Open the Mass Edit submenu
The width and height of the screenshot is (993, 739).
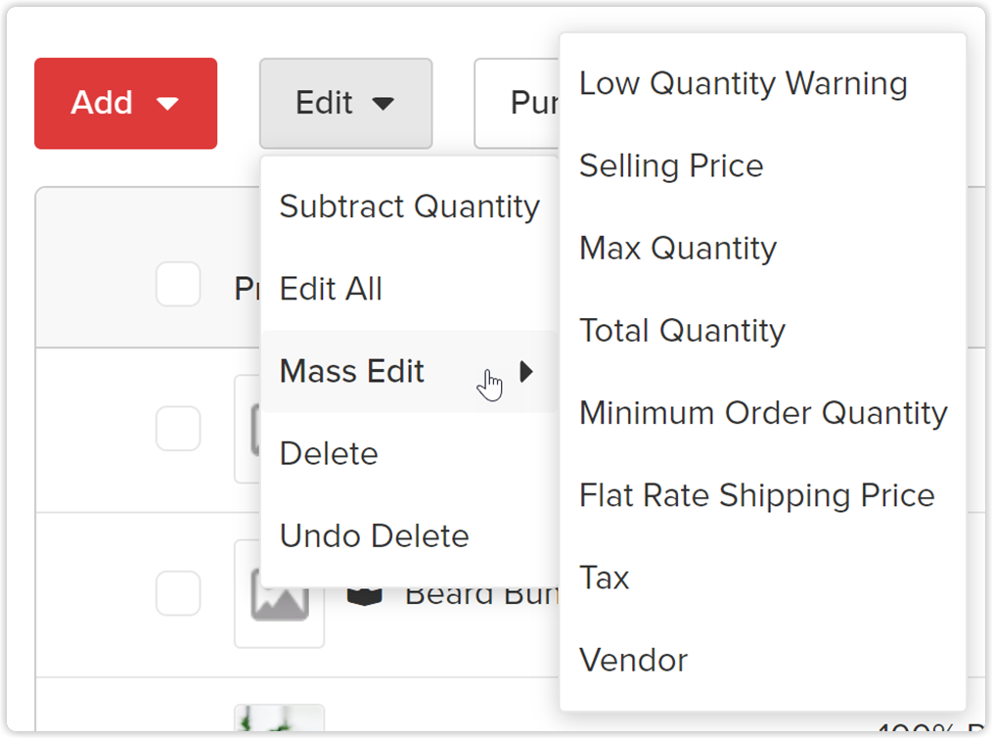coord(409,371)
